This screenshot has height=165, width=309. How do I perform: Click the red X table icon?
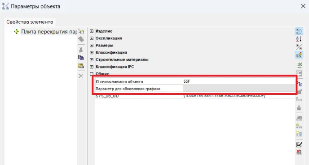pos(299,152)
